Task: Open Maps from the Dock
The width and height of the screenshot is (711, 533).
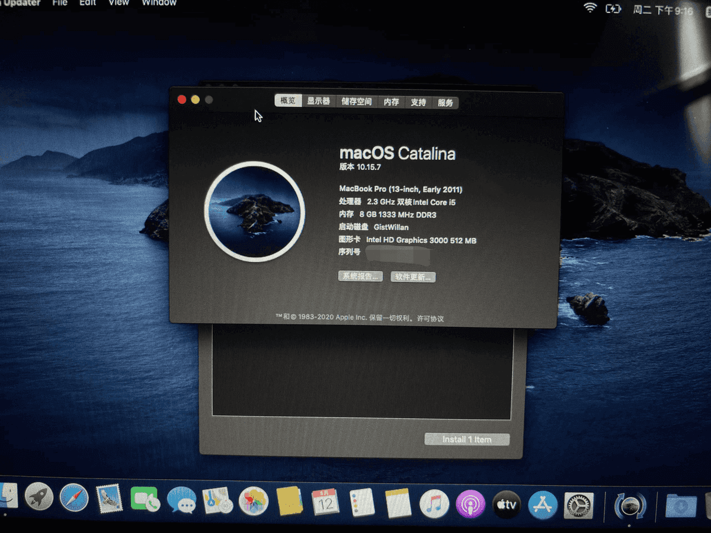Action: point(217,502)
